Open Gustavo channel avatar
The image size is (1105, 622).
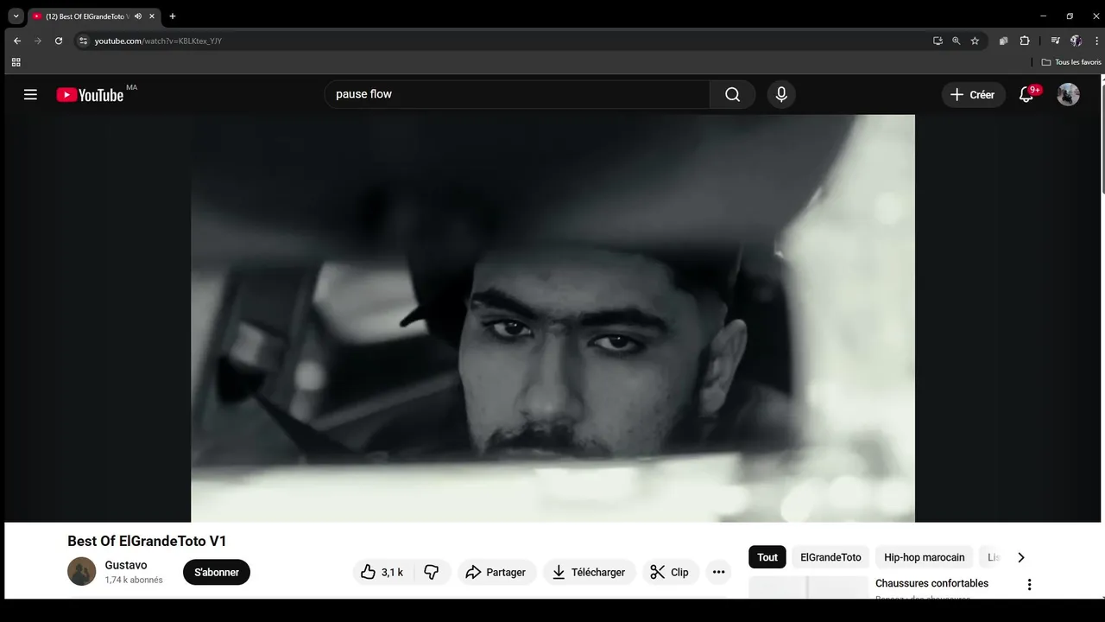pyautogui.click(x=82, y=571)
